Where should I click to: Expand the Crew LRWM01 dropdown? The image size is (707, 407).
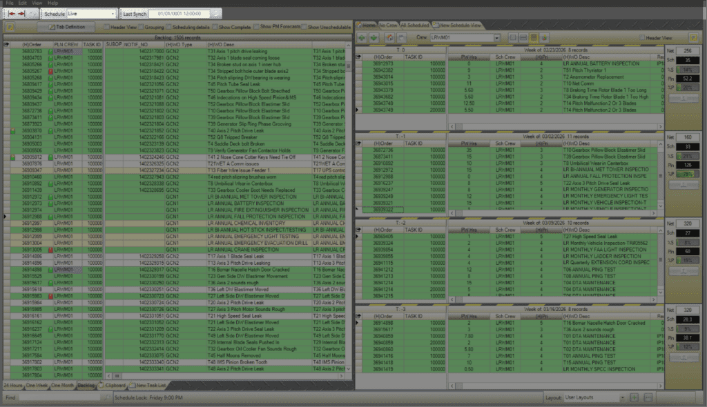(x=496, y=37)
